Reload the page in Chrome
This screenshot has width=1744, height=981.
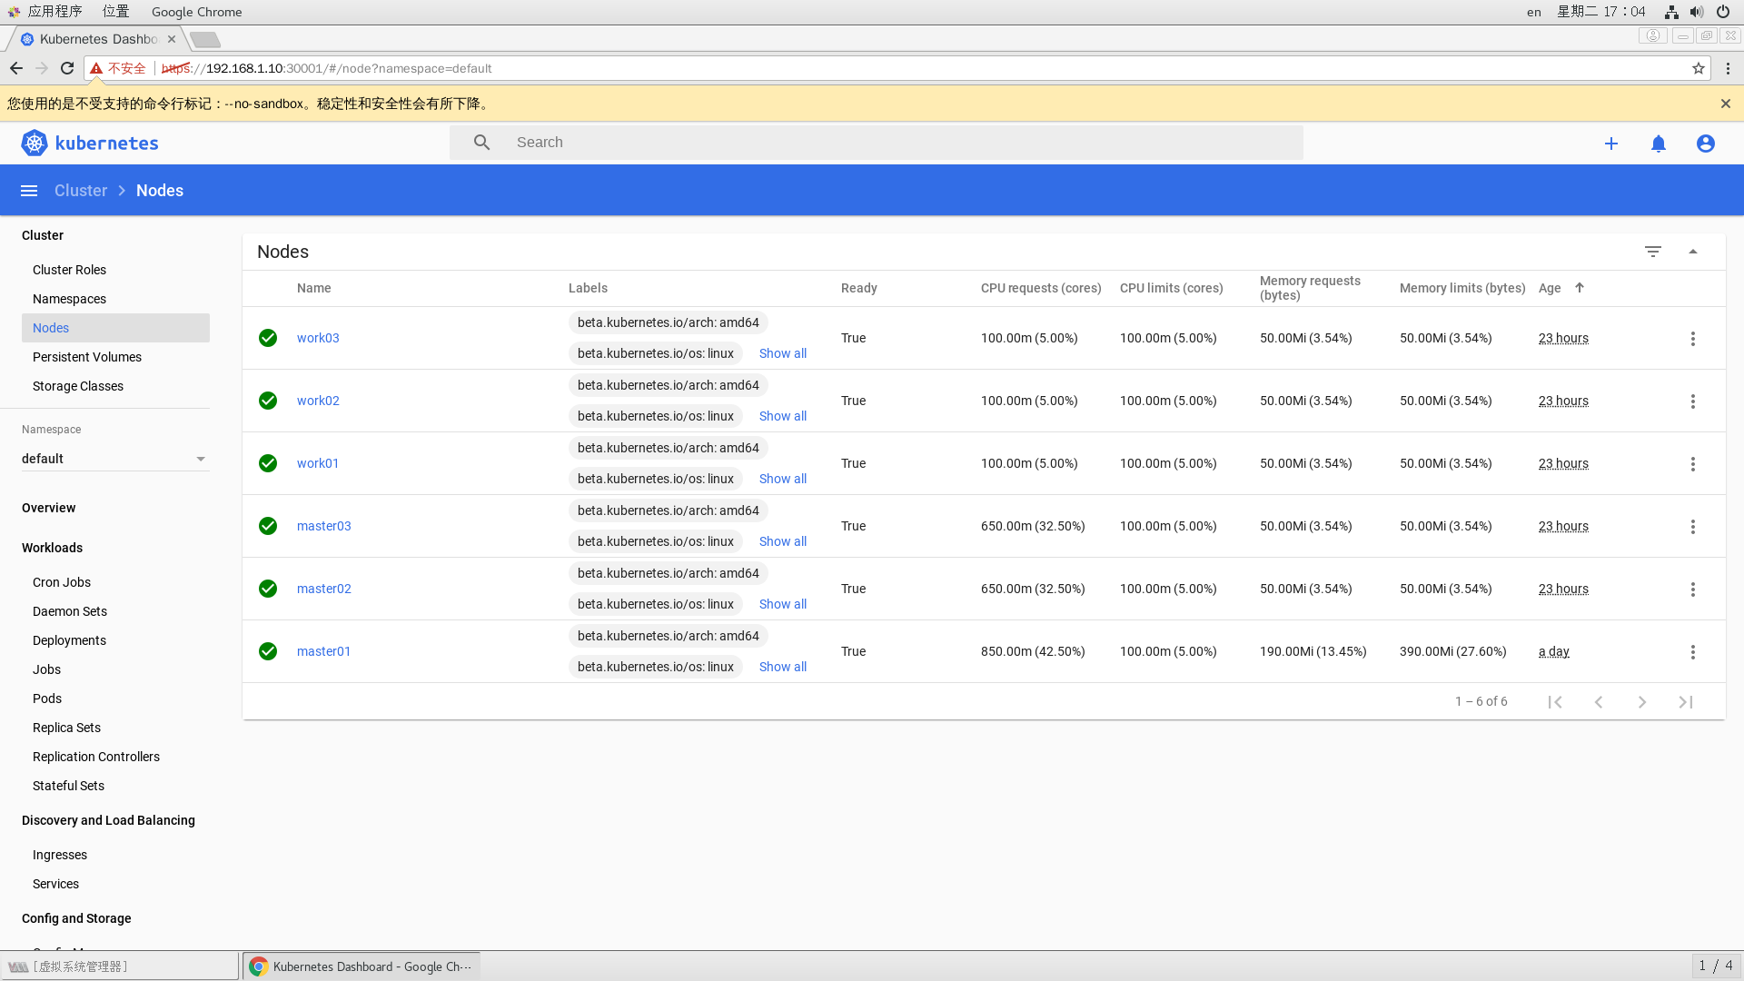67,68
